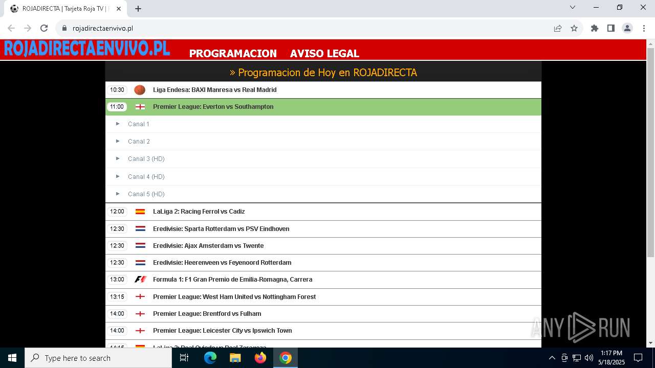Open Sparta Rotterdam vs PSV Eindhoven match
This screenshot has width=655, height=368.
[x=323, y=229]
